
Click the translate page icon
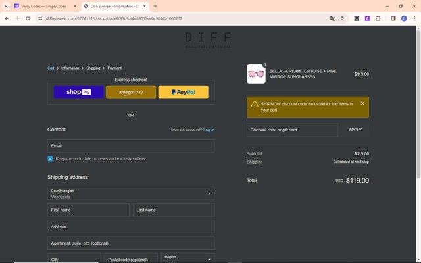333,18
